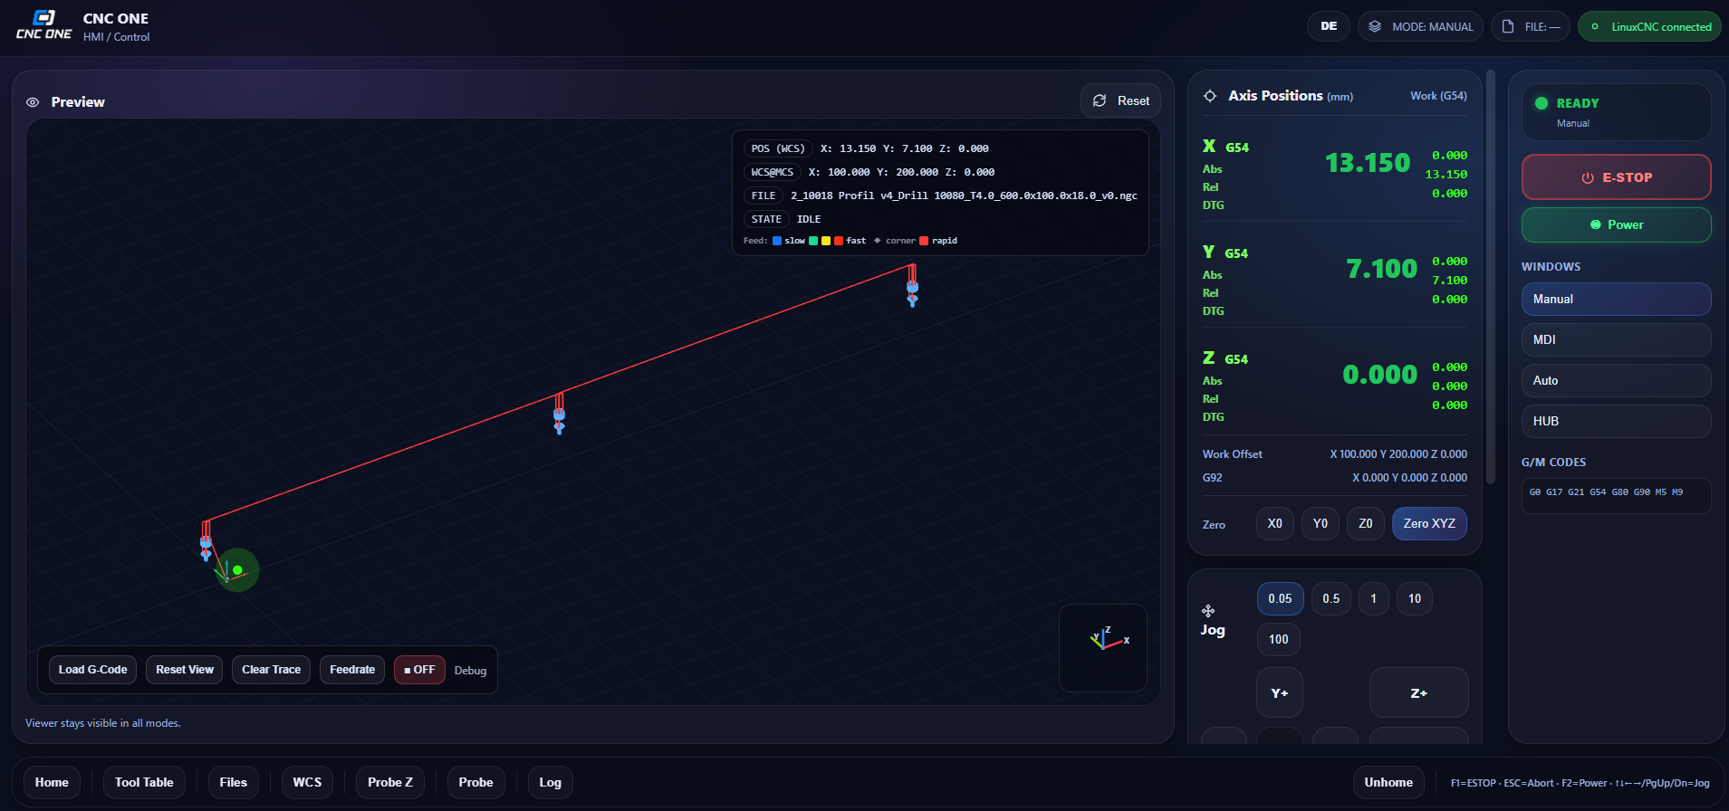
Task: Click the red rapid feed legend swatch
Action: [924, 241]
